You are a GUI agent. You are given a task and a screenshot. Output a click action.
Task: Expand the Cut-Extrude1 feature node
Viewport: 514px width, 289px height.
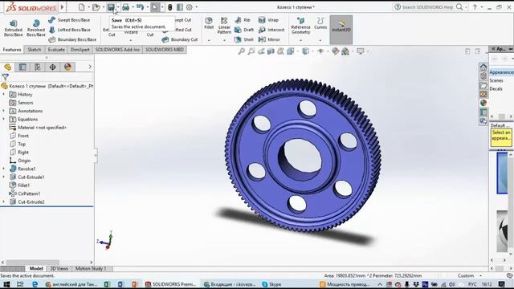click(x=3, y=177)
